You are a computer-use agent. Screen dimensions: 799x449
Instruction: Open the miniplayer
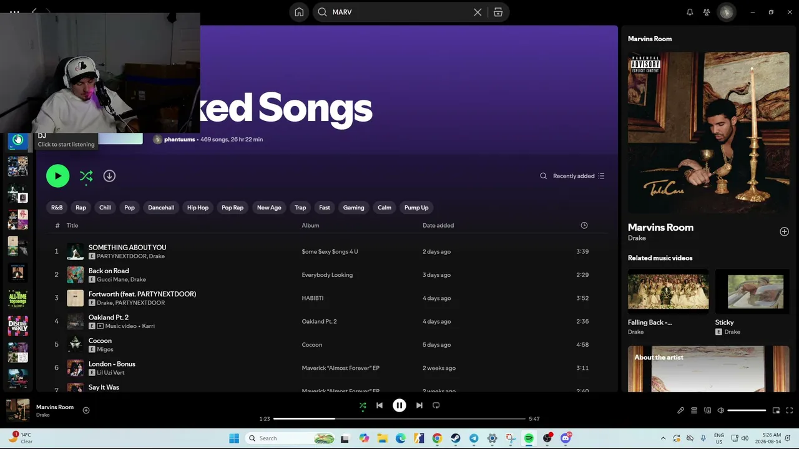[776, 410]
